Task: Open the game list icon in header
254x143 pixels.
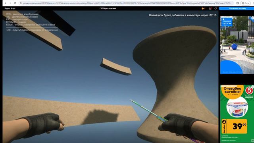Action: pos(210,8)
